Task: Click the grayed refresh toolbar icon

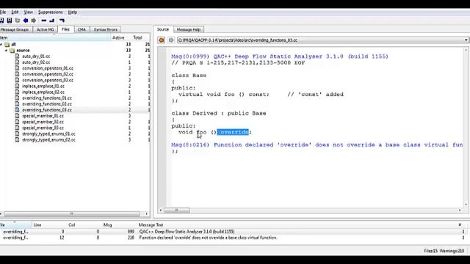Action: [18, 21]
